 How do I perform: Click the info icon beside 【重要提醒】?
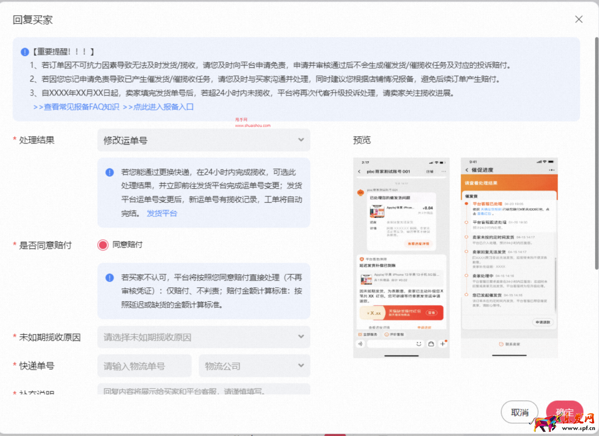click(25, 52)
